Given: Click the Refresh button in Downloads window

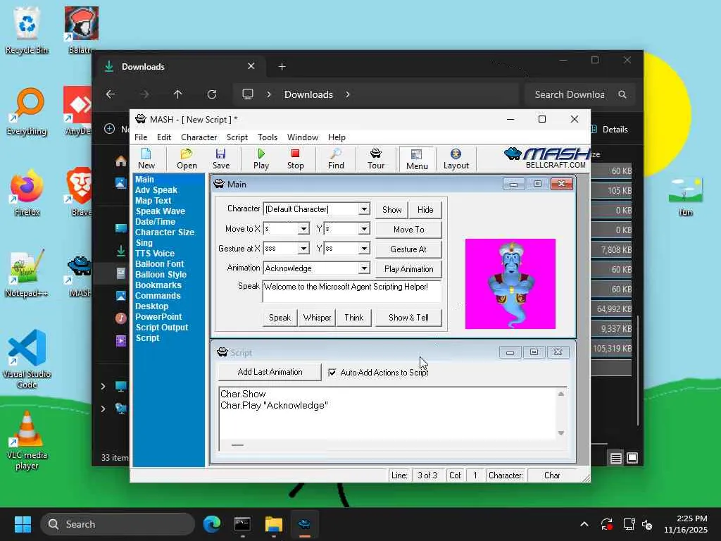Looking at the screenshot, I should [212, 94].
